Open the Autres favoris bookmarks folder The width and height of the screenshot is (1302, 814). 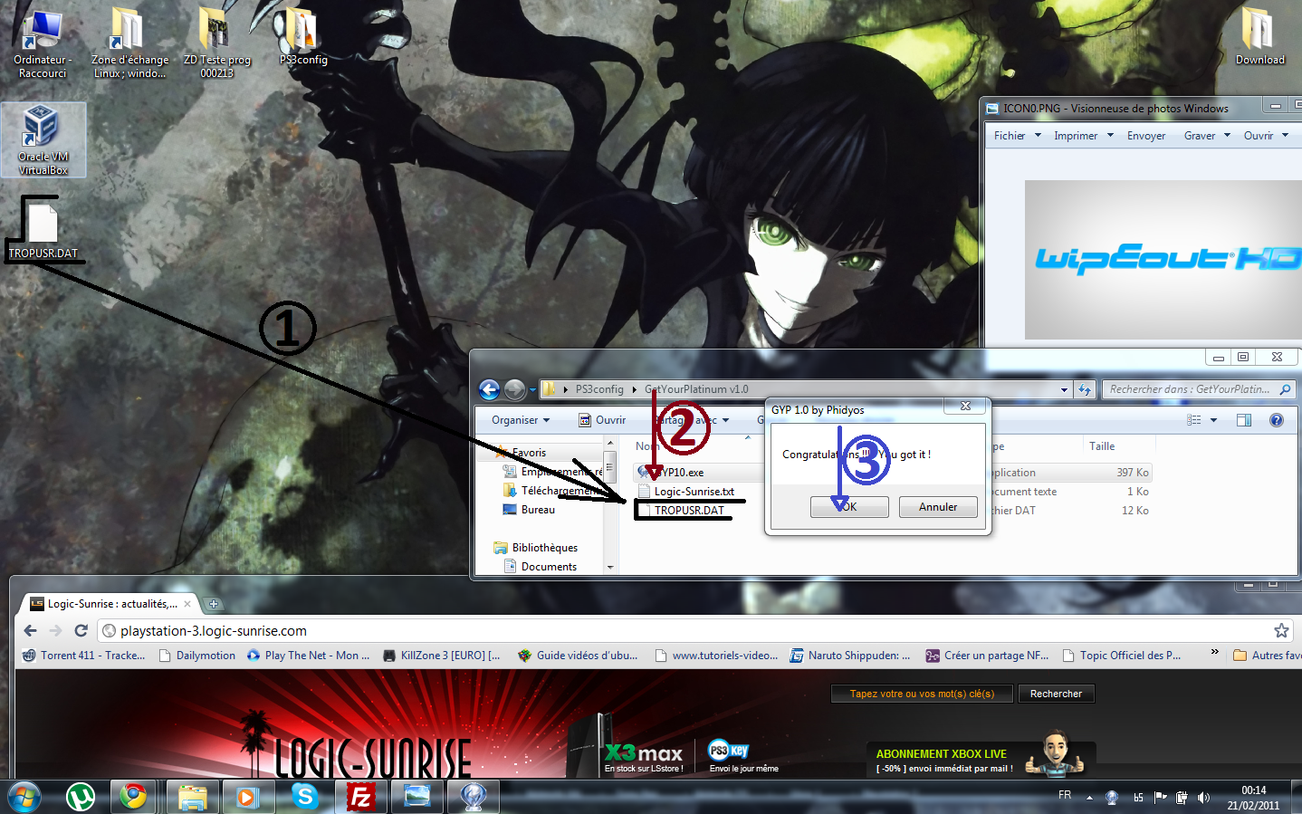pyautogui.click(x=1268, y=656)
